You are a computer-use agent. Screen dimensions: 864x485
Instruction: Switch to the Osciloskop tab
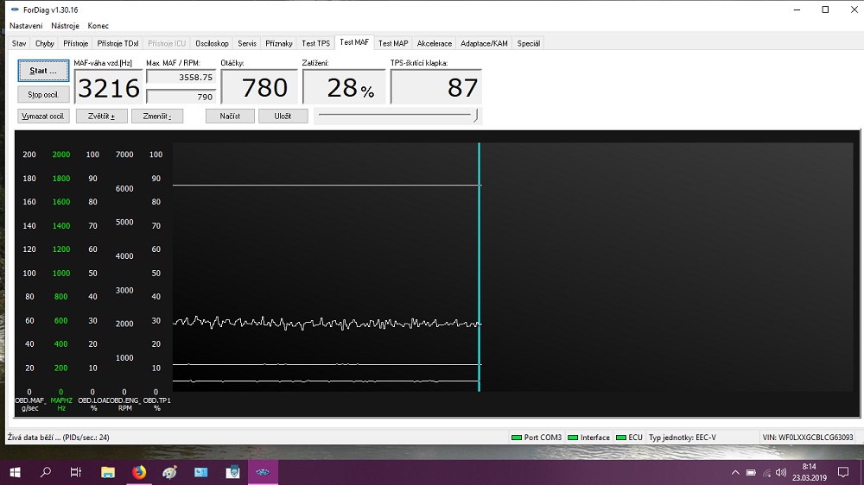[212, 43]
